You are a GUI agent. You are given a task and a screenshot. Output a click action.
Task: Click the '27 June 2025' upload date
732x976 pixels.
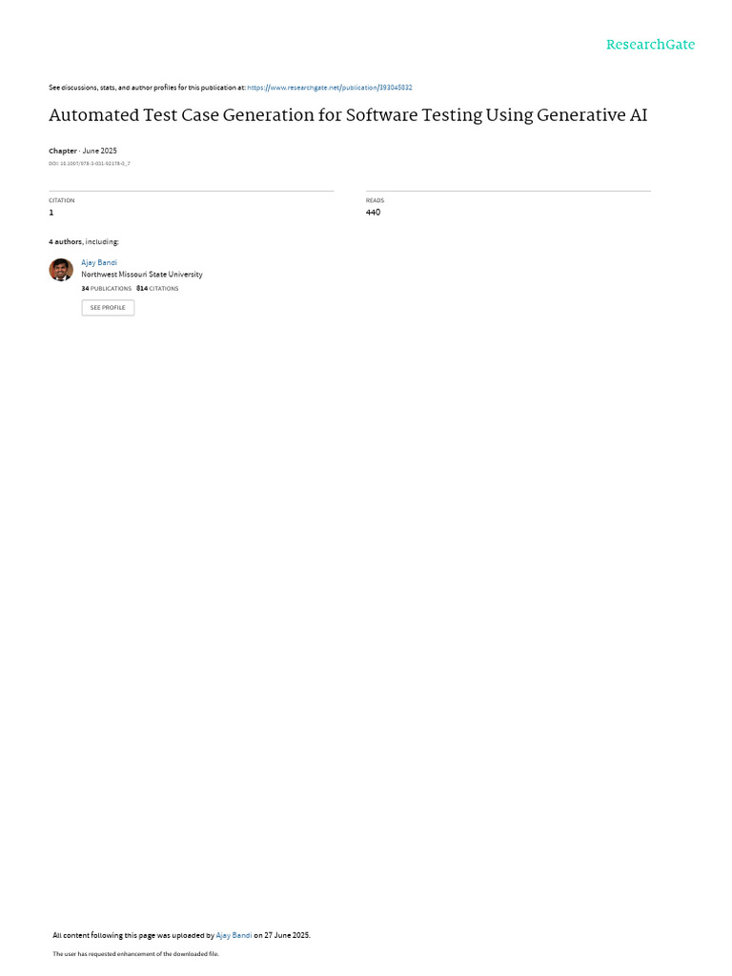click(x=287, y=935)
